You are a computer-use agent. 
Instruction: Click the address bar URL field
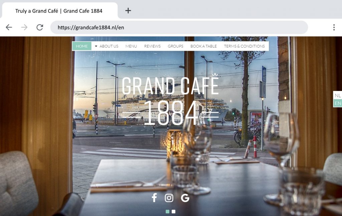point(179,27)
